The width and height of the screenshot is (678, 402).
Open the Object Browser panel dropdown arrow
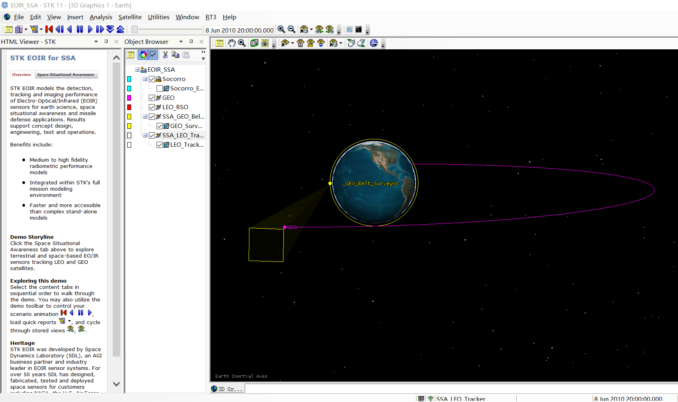click(181, 42)
